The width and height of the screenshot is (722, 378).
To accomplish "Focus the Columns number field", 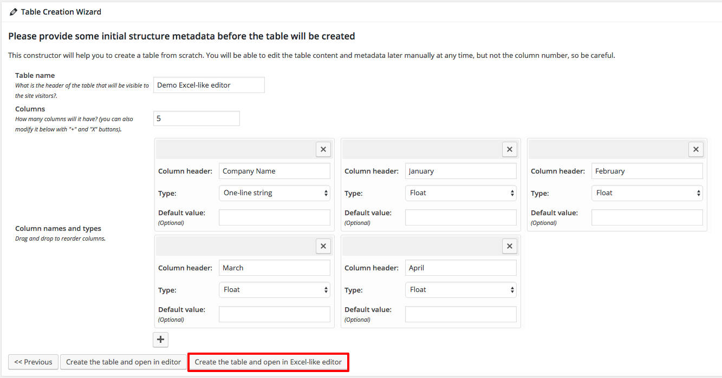I will coord(197,118).
